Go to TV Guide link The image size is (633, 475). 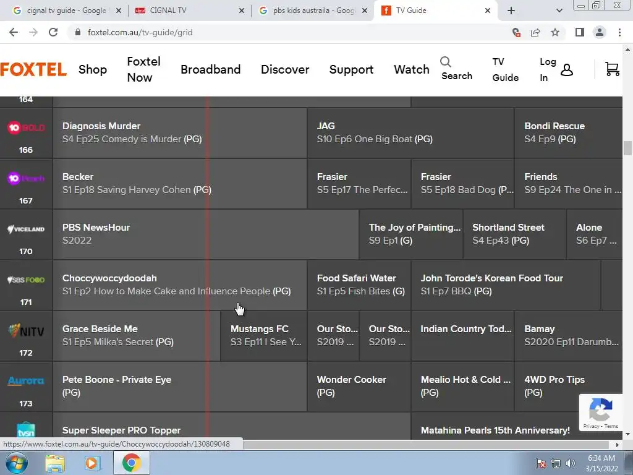click(505, 69)
